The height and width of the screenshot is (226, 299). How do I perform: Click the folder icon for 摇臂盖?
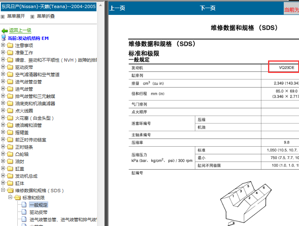10,132
